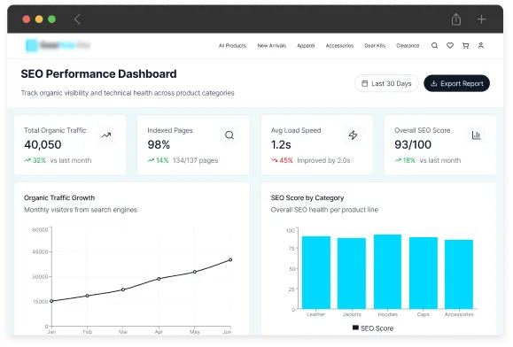
Task: Go to All Products
Action: click(232, 46)
